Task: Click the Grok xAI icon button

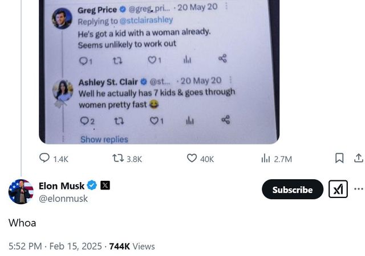Action: (338, 189)
